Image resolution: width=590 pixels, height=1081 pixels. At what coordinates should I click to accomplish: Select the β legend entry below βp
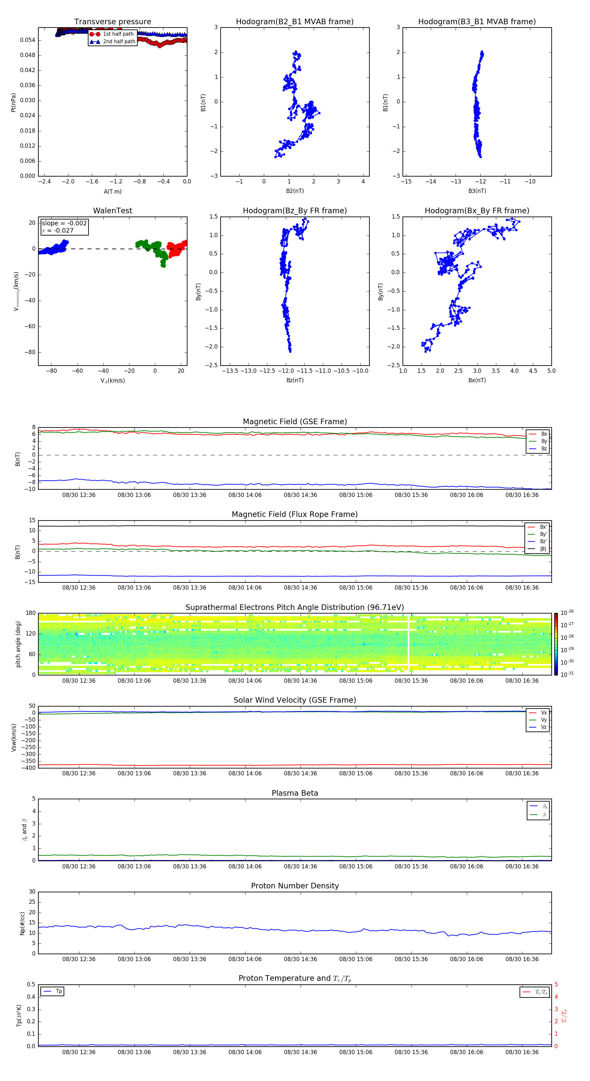tap(538, 815)
